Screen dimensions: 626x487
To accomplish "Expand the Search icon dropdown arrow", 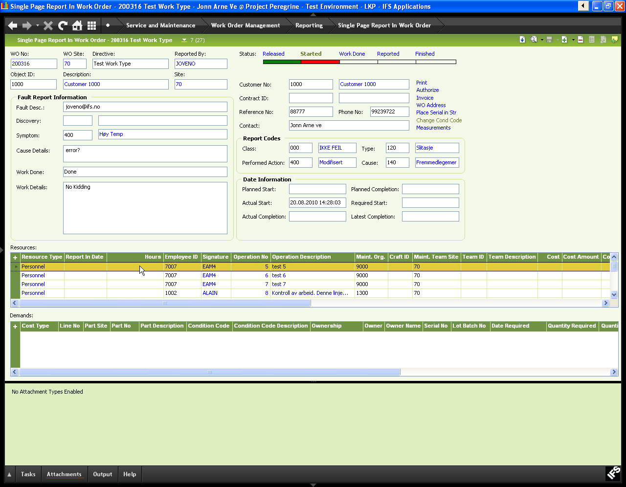I will [x=541, y=40].
